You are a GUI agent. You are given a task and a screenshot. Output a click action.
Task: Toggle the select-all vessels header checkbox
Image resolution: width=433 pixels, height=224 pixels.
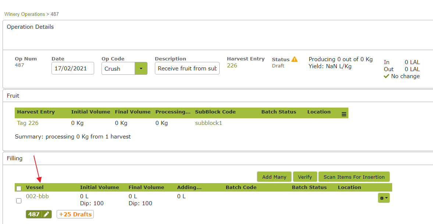(19, 188)
